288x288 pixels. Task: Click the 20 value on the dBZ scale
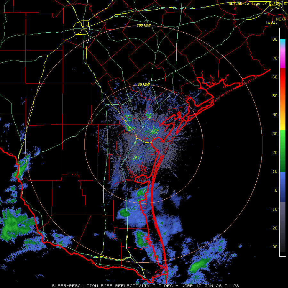tap(275, 152)
